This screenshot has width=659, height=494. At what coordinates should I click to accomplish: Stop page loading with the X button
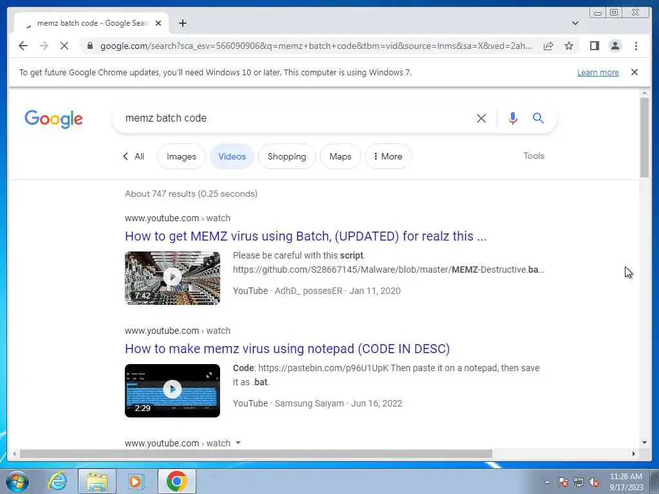64,46
